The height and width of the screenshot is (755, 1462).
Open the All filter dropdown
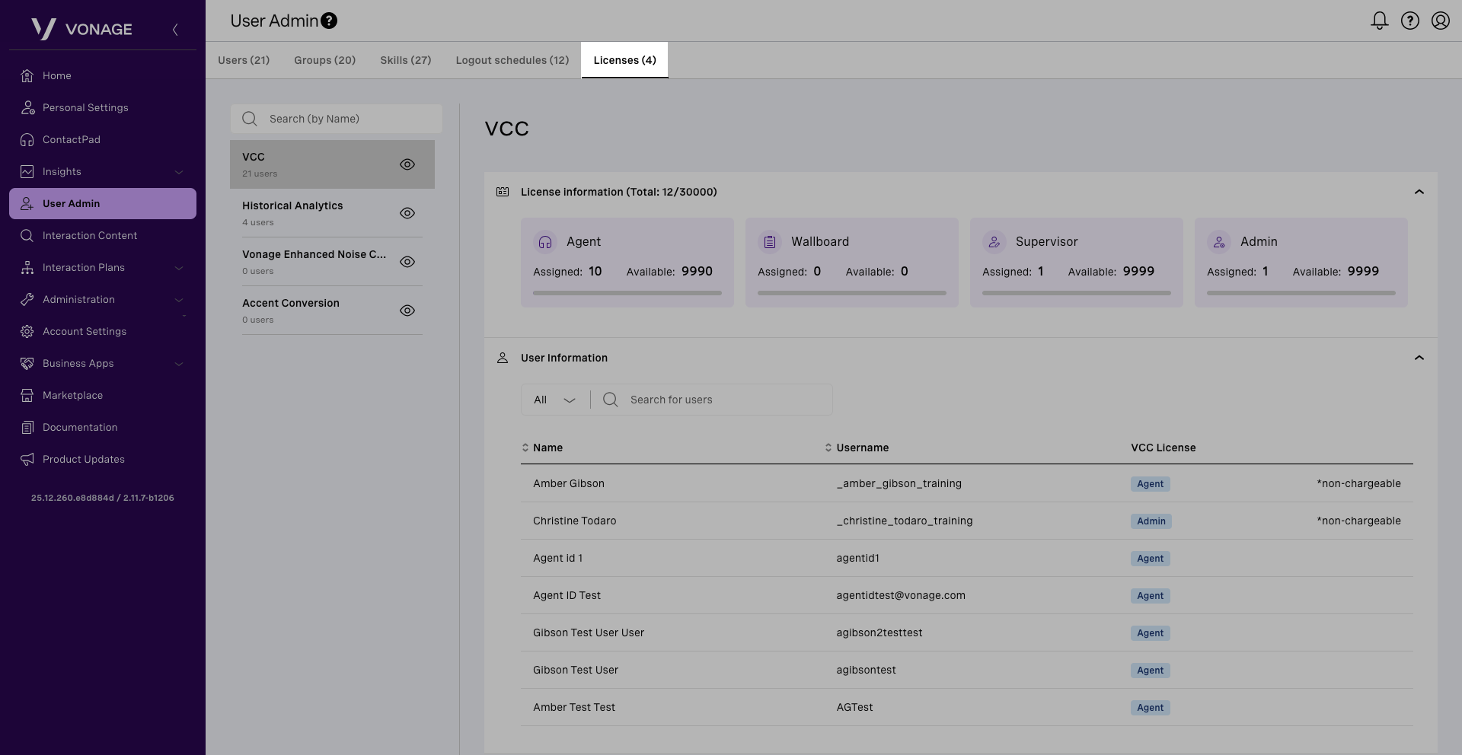coord(554,400)
